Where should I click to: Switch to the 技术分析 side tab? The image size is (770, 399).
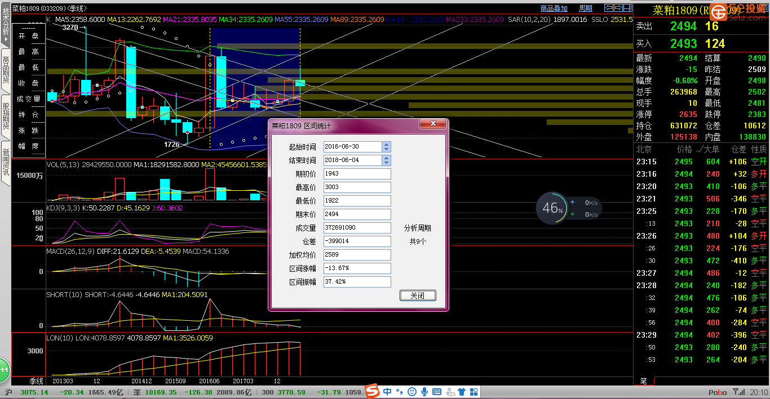6,24
